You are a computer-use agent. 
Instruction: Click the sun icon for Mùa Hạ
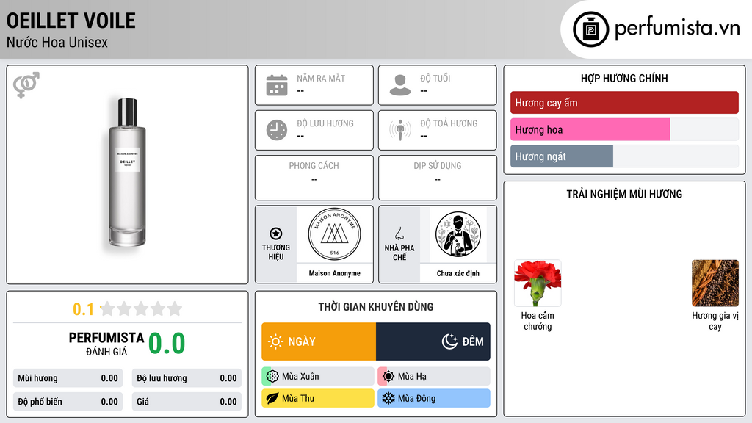click(x=388, y=377)
